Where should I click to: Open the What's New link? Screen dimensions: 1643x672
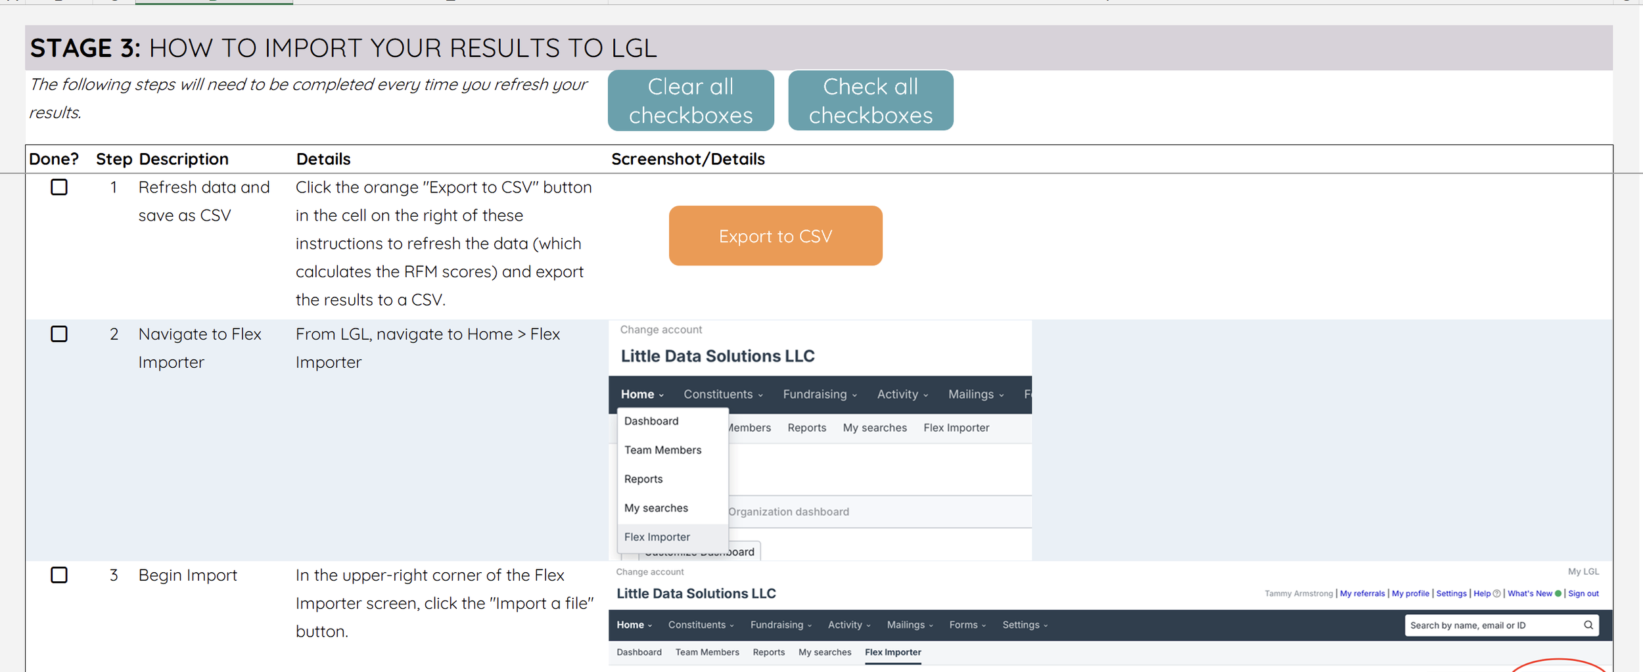1529,593
